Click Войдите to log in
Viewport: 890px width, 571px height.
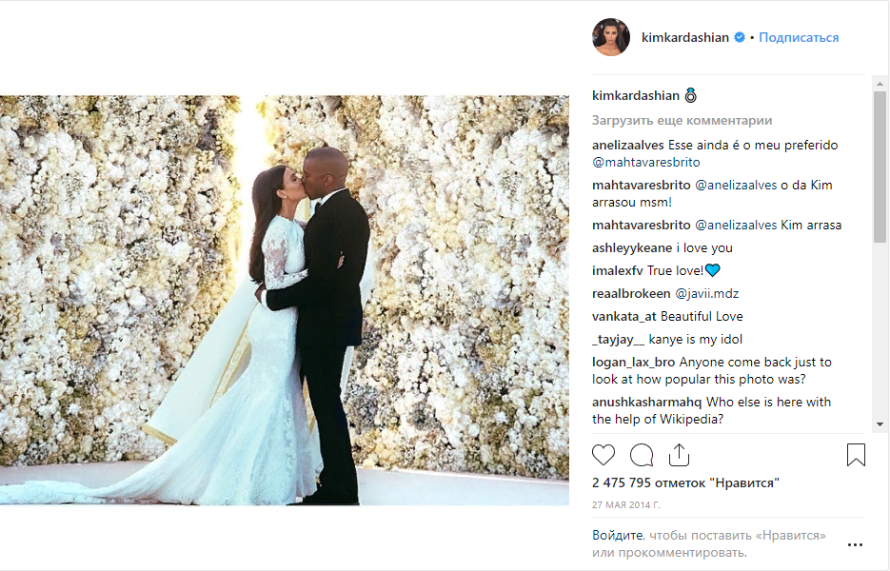617,535
